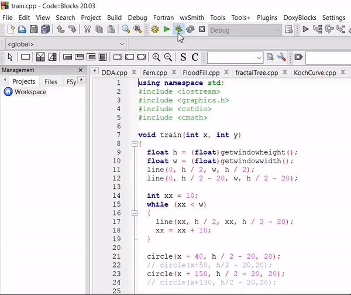Insert instruction box rectangle icon
Screen dimensions: 351x295
point(25,57)
